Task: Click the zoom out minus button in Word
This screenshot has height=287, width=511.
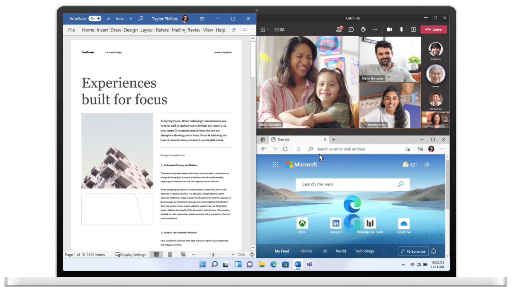Action: [x=193, y=255]
